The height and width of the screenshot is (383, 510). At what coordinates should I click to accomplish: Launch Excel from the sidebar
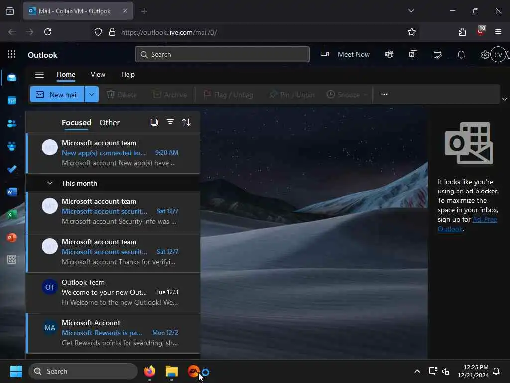tap(12, 215)
